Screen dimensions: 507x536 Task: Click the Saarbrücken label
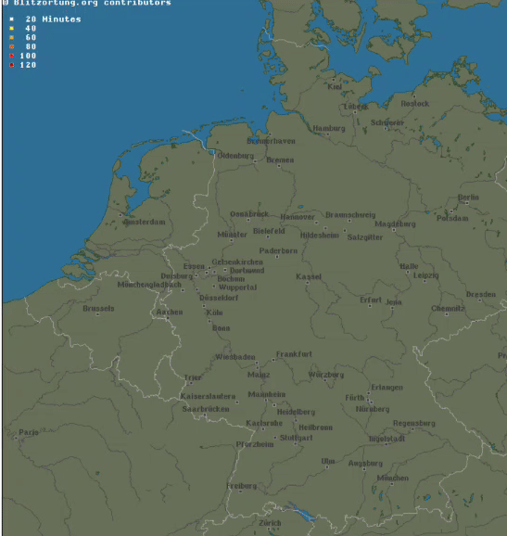[x=206, y=409]
